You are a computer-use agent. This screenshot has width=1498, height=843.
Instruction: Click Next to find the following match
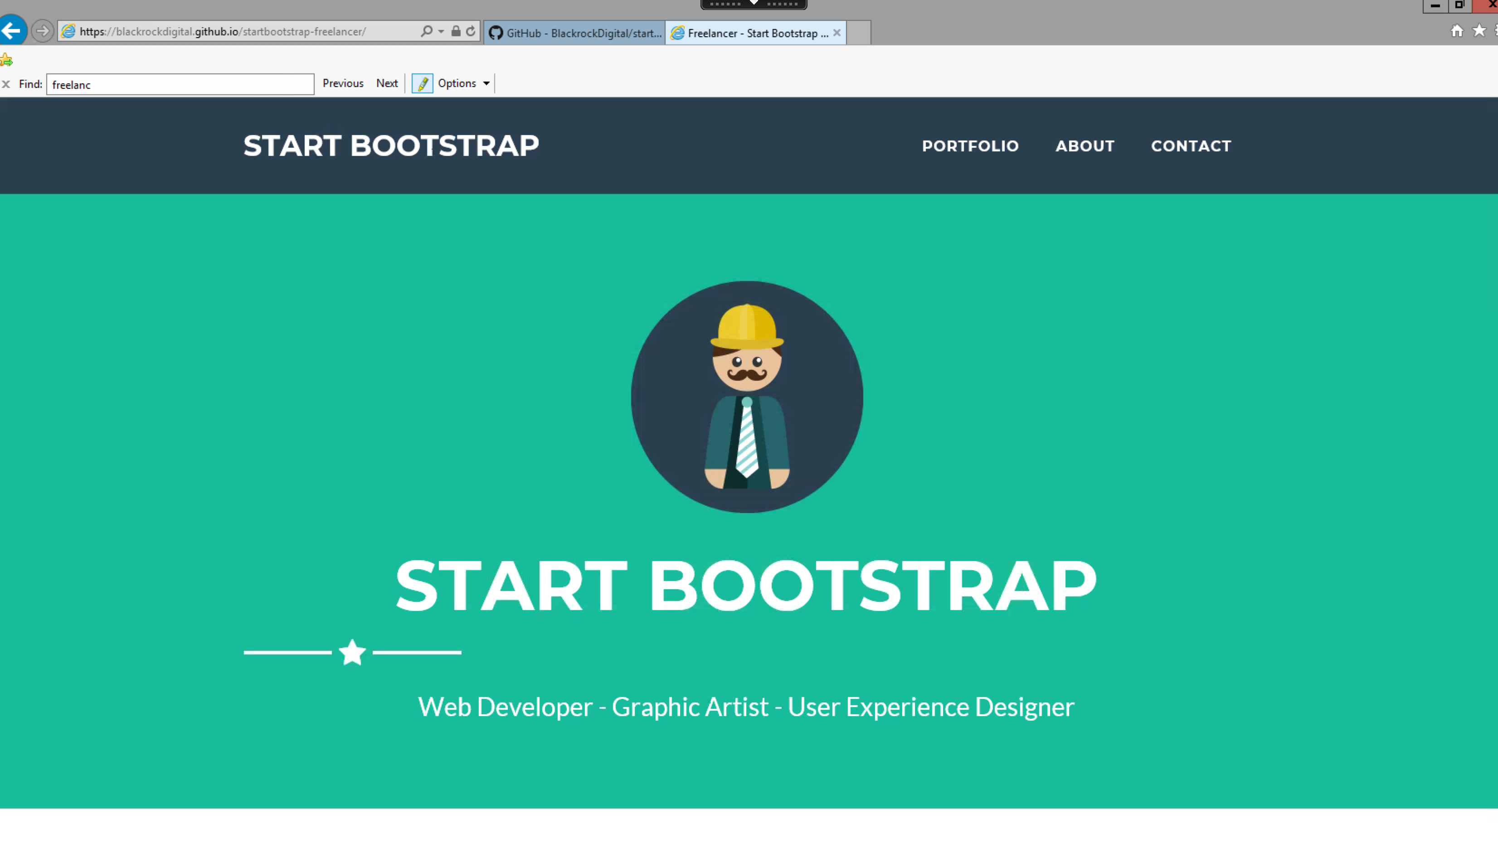coord(387,83)
